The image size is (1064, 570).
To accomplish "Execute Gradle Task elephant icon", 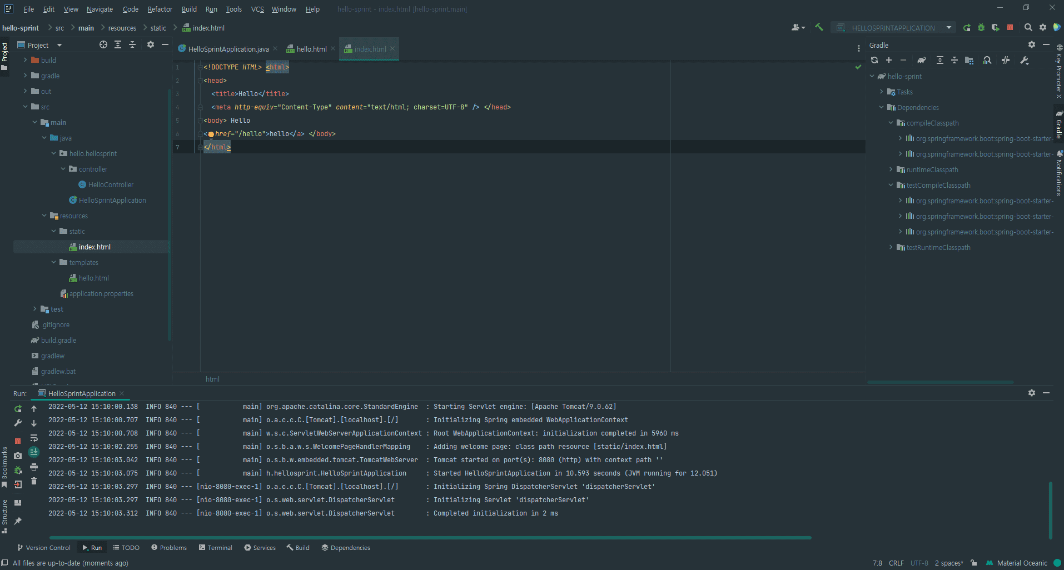I will (922, 60).
